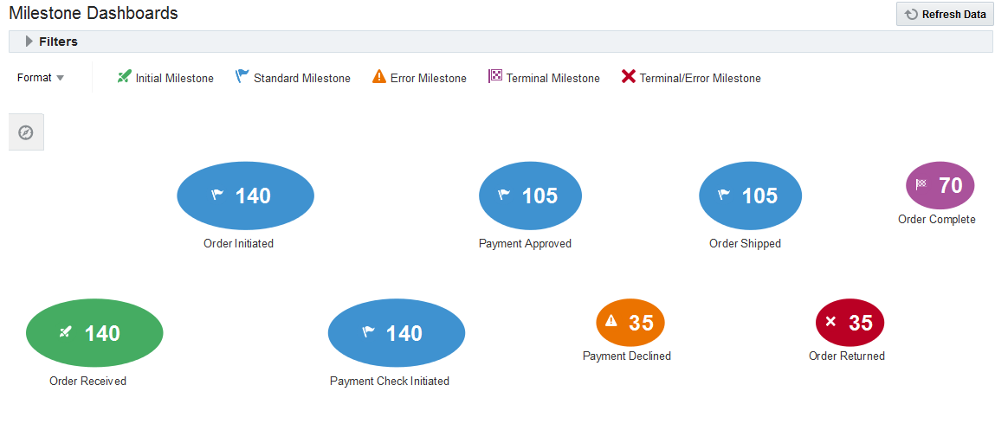
Task: Click the Payment Approved label
Action: 525,243
